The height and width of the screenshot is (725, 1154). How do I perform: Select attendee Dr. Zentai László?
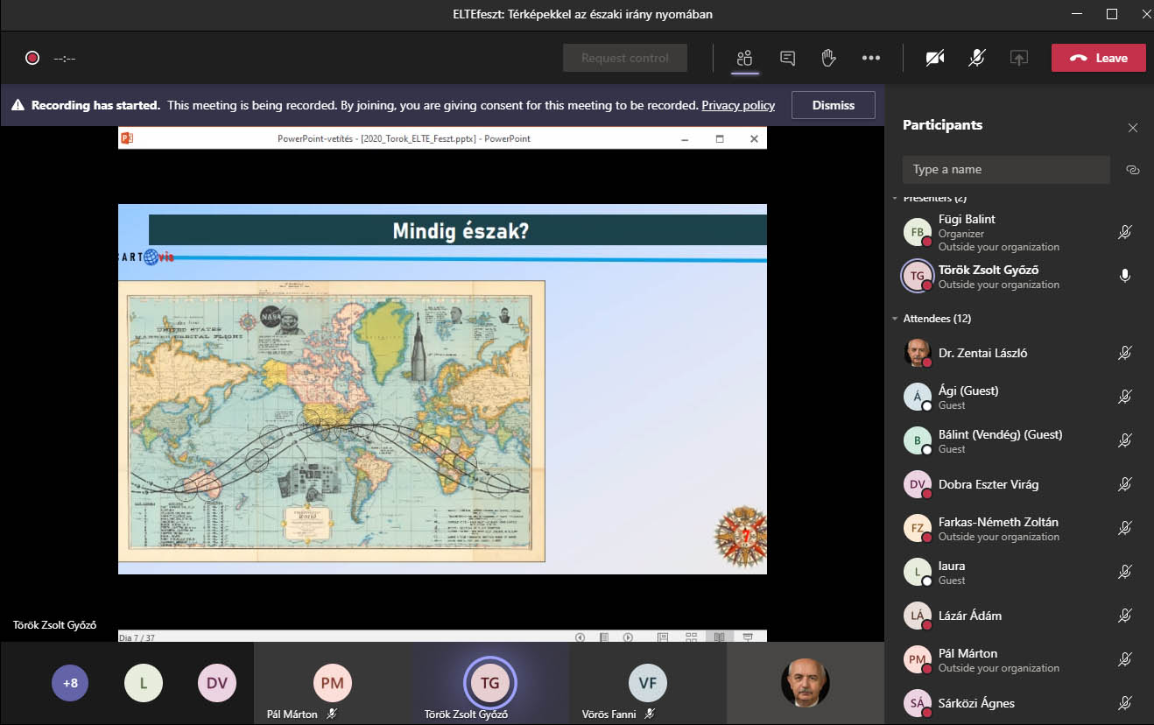[x=1019, y=353]
